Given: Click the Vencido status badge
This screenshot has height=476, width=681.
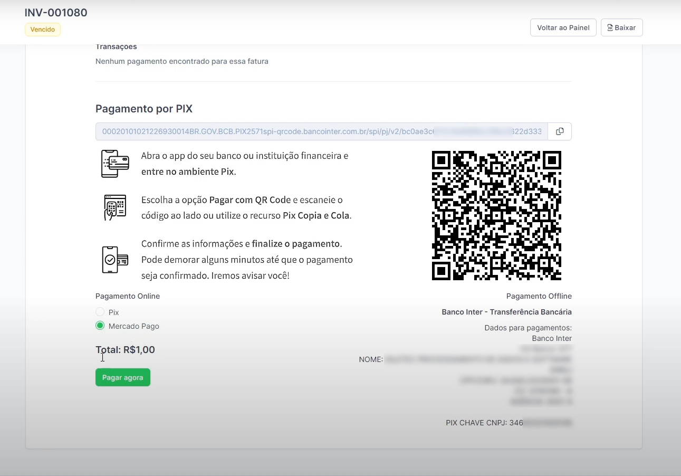Looking at the screenshot, I should [42, 30].
